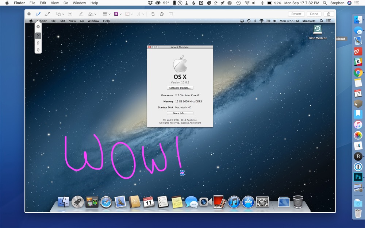Open the Wi-Fi status menu

click(247, 3)
